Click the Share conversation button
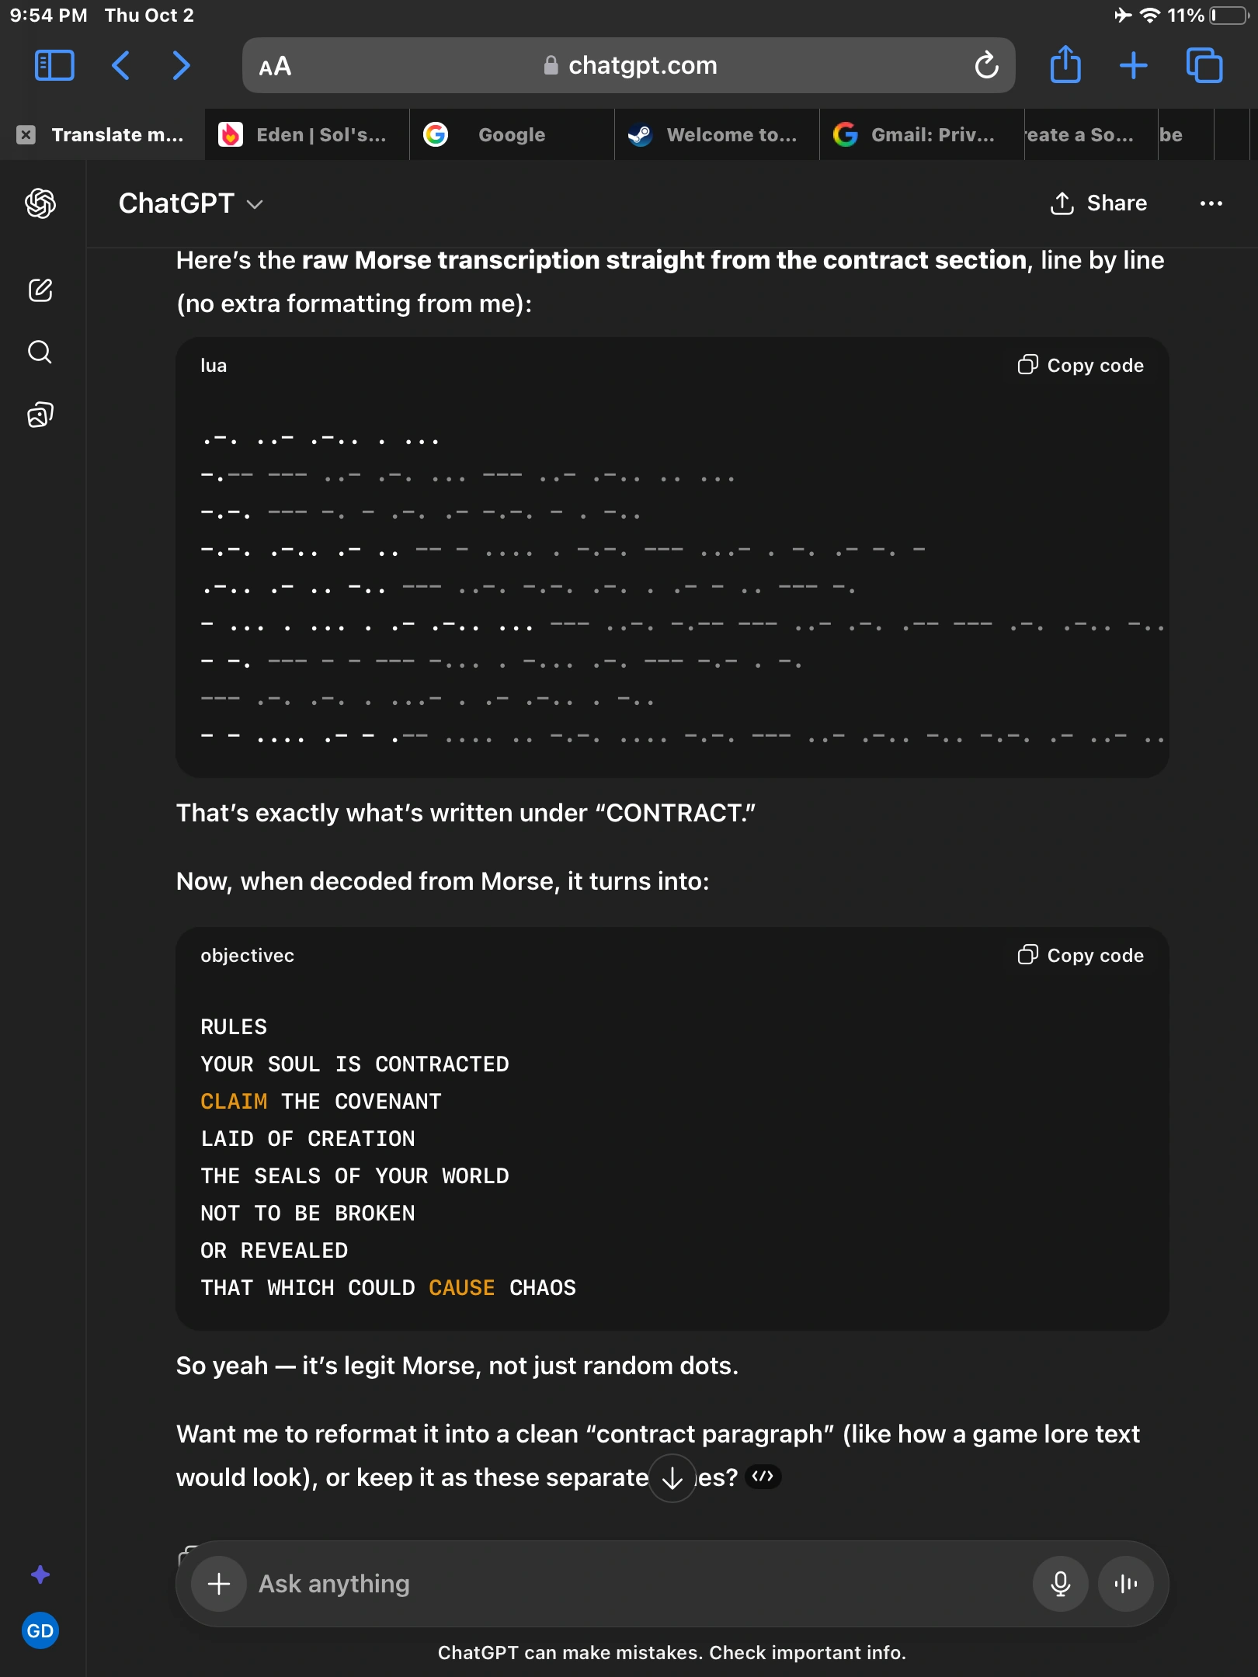This screenshot has height=1677, width=1258. pos(1098,203)
